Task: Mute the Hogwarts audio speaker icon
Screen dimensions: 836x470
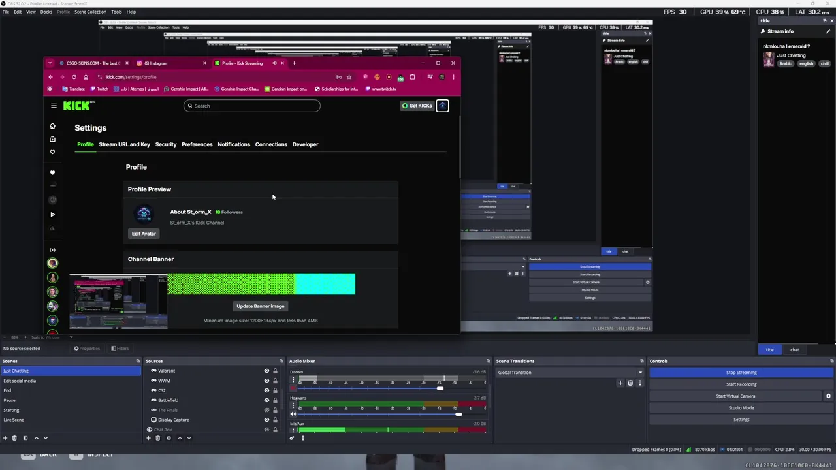Action: click(293, 414)
